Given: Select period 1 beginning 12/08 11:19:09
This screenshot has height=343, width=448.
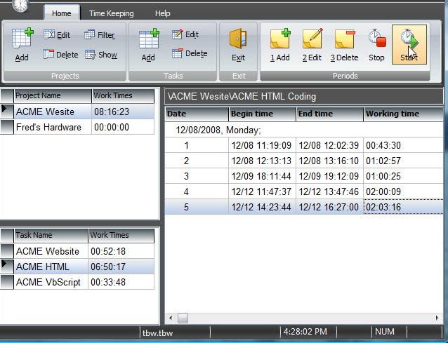Looking at the screenshot, I should 304,145.
